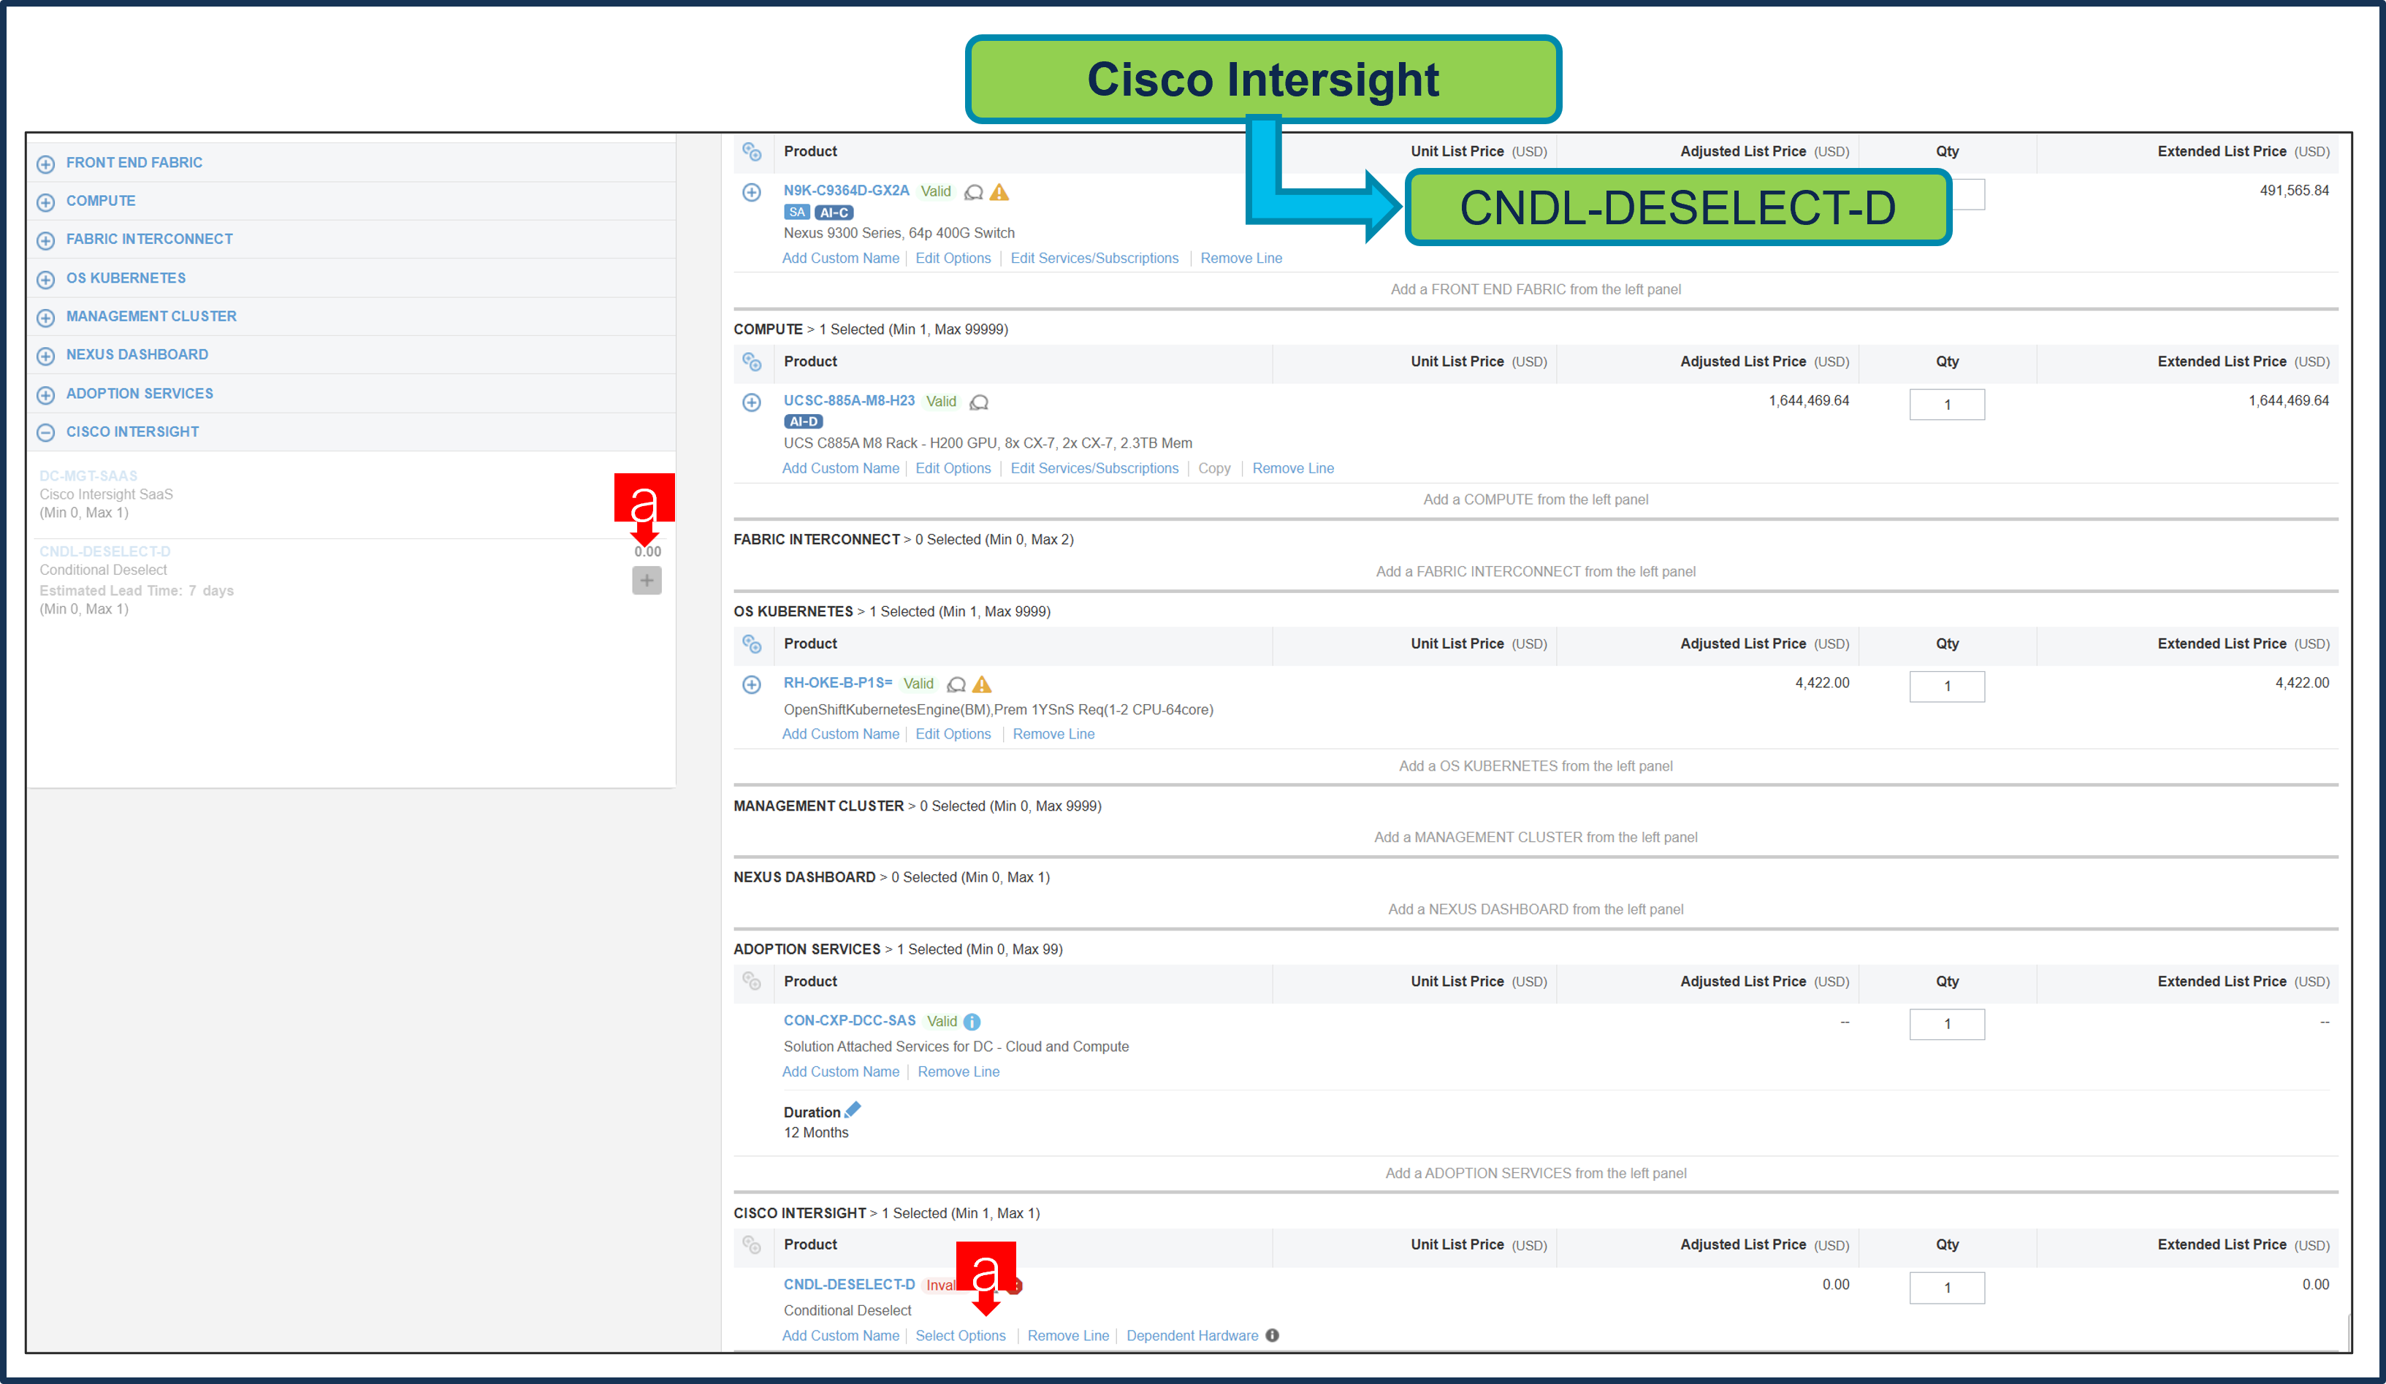Click Select Options for CNDL-DESELECT-D
The image size is (2386, 1384).
[960, 1336]
